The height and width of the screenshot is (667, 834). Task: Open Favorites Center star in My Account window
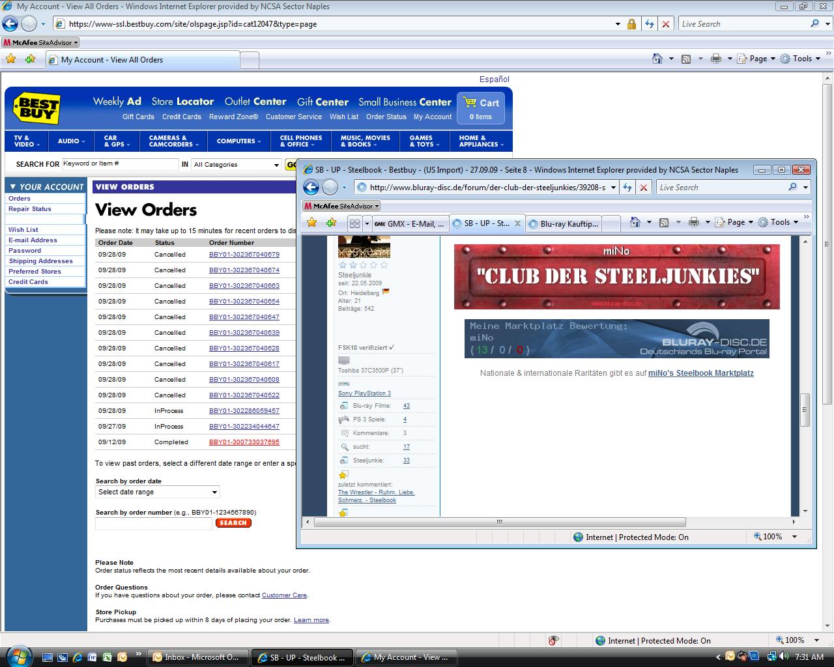[x=11, y=59]
